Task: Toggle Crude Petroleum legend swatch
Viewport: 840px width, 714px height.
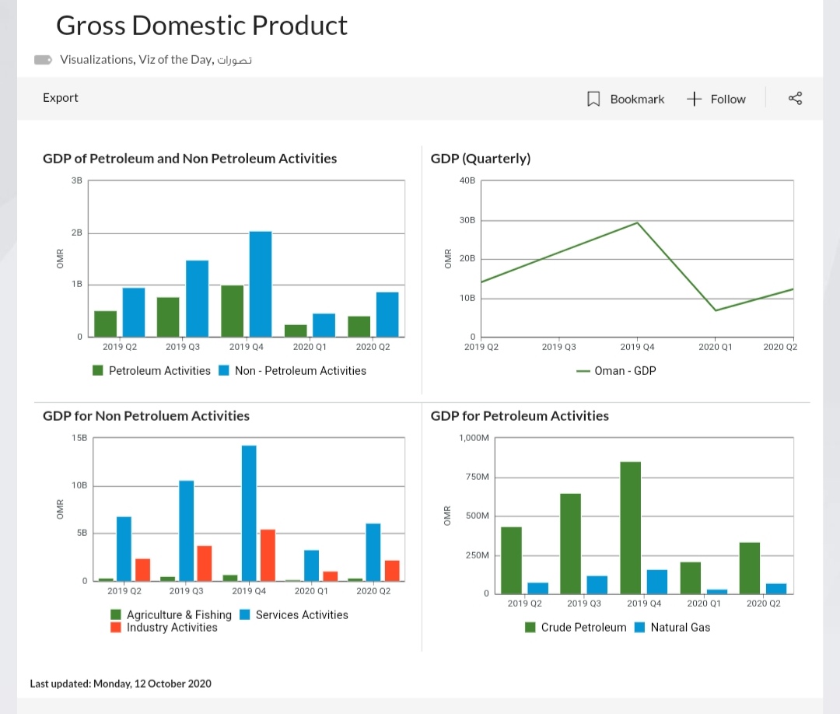Action: pyautogui.click(x=530, y=627)
